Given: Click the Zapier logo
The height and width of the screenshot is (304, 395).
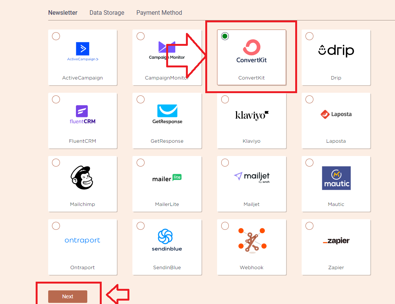Looking at the screenshot, I should tap(336, 241).
